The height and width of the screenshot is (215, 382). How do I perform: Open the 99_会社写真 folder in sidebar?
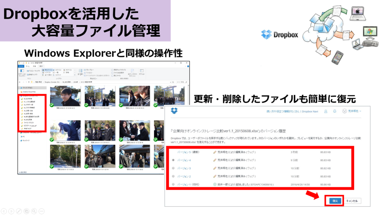tap(28, 120)
